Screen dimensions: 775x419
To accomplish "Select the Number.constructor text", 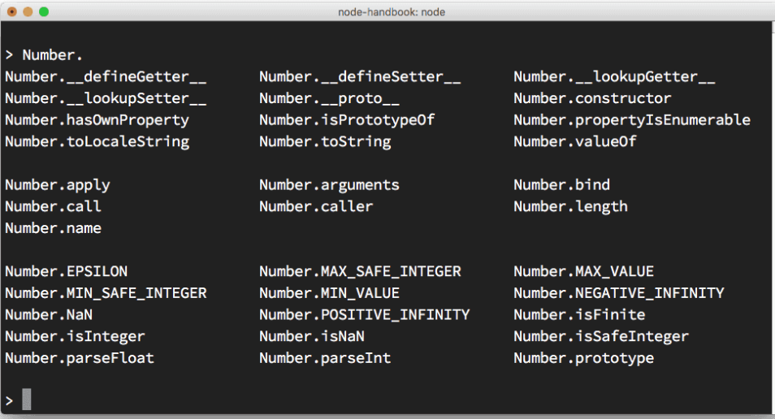I will click(592, 98).
